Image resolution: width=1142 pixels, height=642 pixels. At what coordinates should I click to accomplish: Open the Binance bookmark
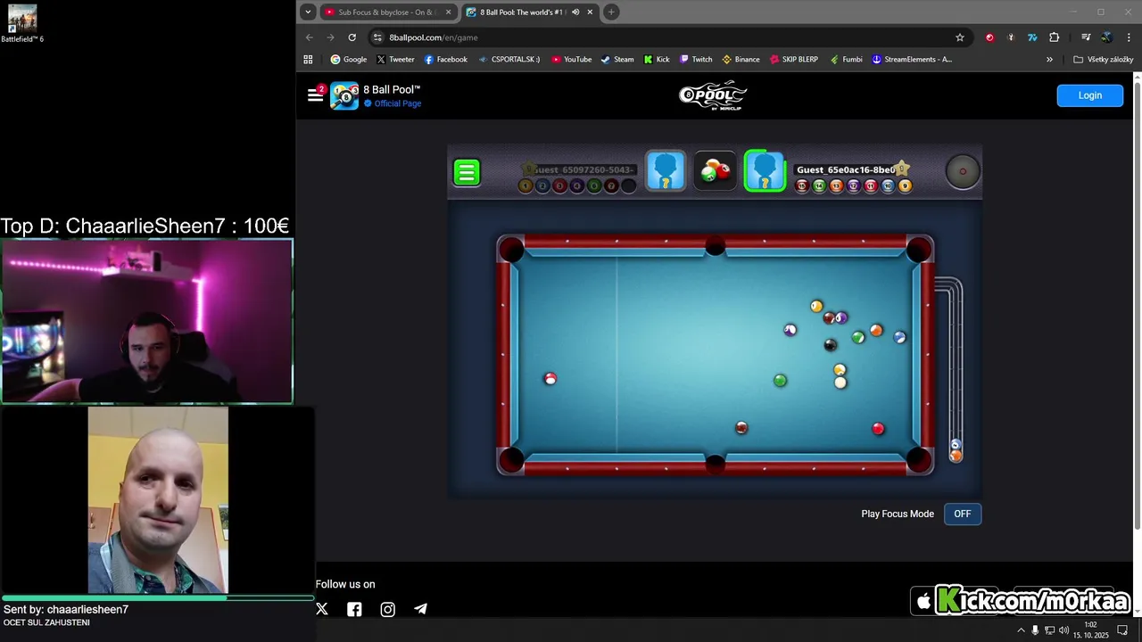[x=741, y=60]
